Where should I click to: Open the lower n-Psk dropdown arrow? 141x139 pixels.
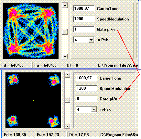(x=94, y=109)
